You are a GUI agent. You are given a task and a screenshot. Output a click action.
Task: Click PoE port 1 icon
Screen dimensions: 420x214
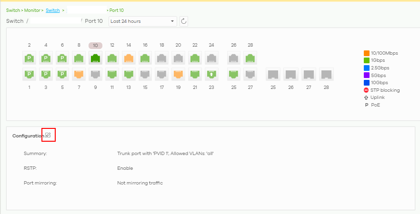pyautogui.click(x=30, y=74)
